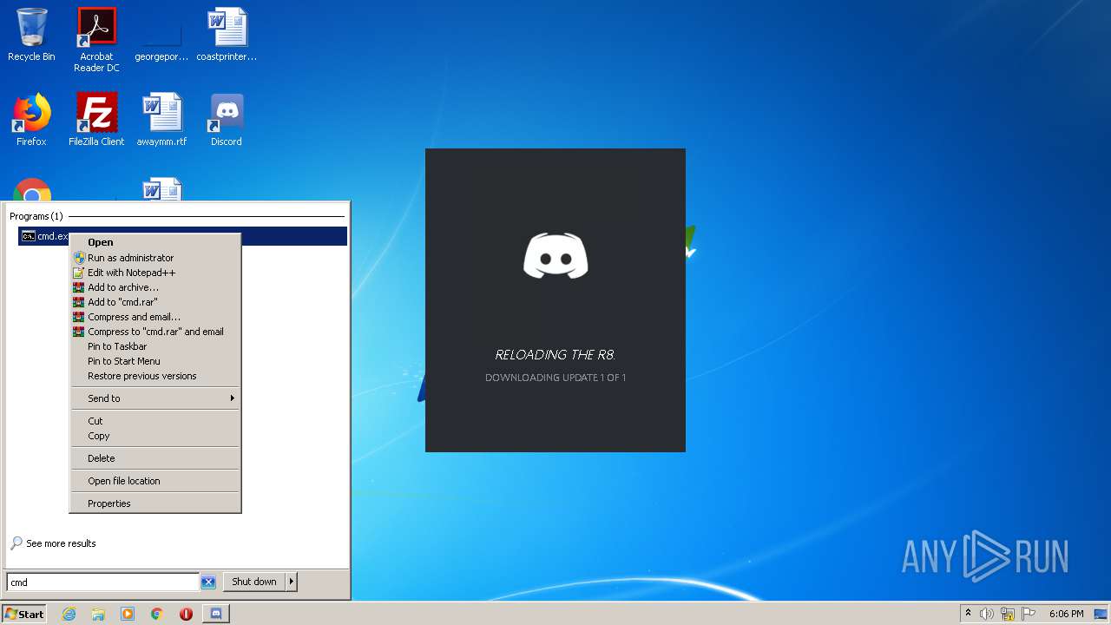Select Compress to "cmd.rar" and email

(x=155, y=332)
